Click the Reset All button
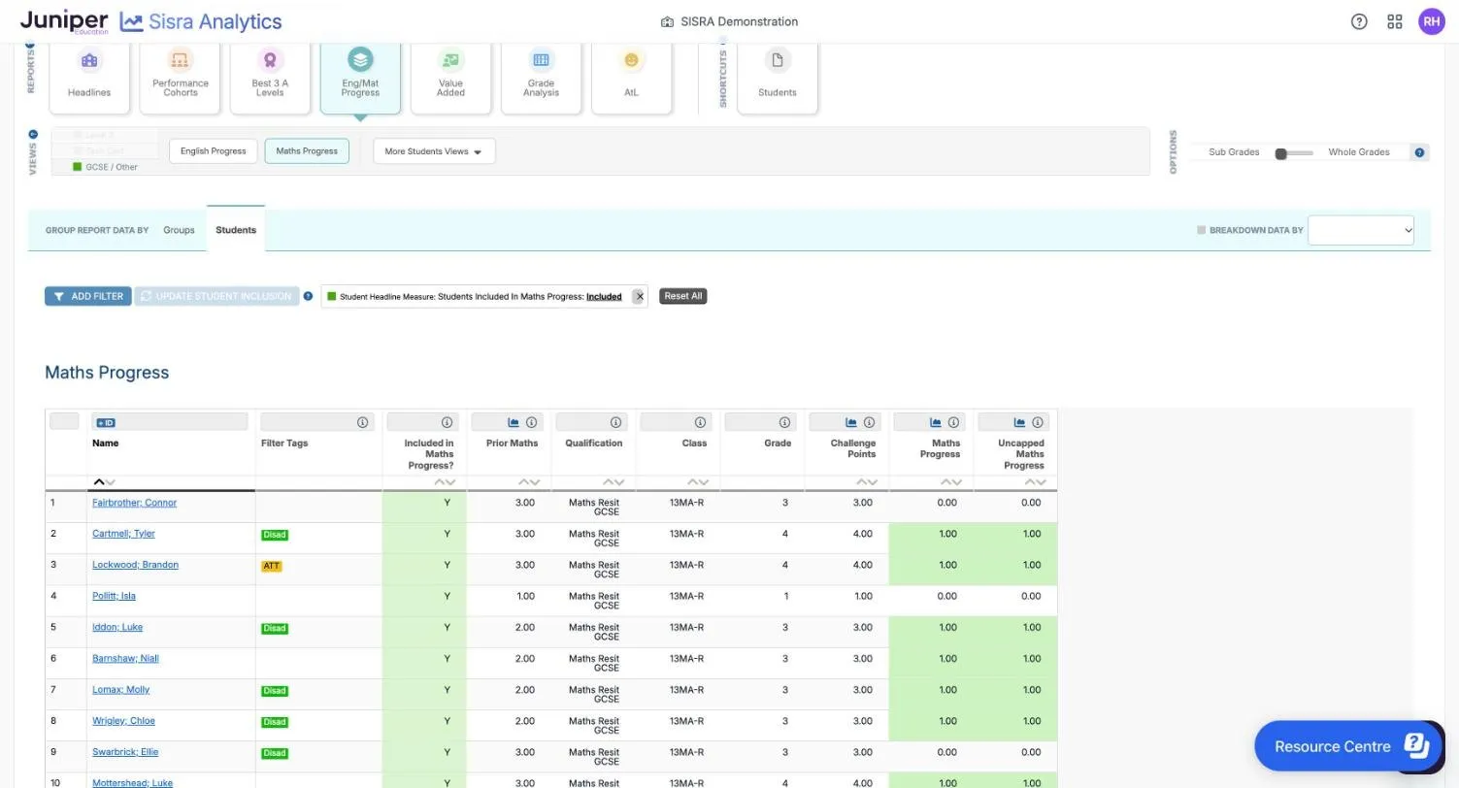The width and height of the screenshot is (1459, 788). click(x=682, y=296)
